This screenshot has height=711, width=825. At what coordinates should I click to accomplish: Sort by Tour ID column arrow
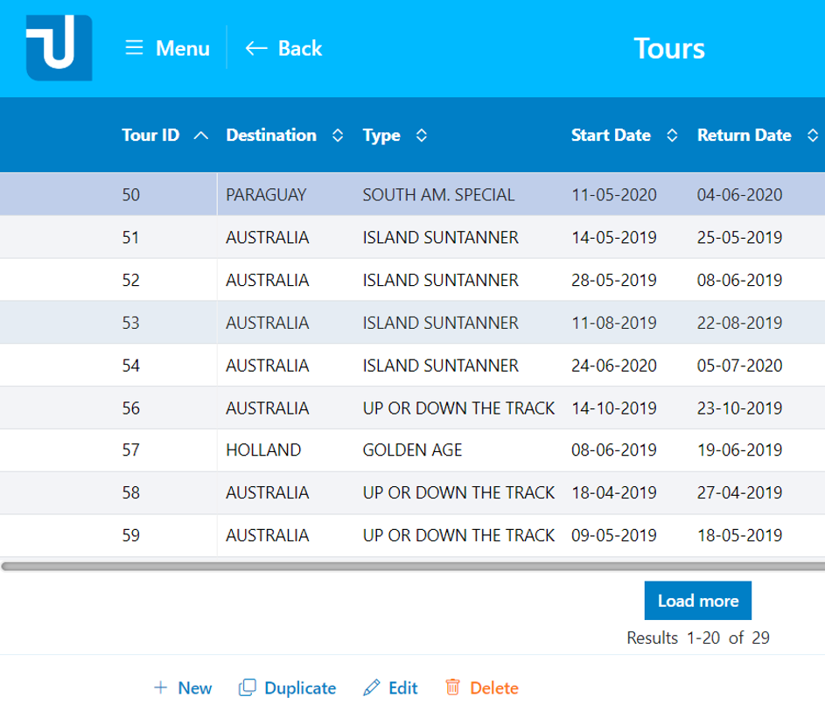point(201,136)
